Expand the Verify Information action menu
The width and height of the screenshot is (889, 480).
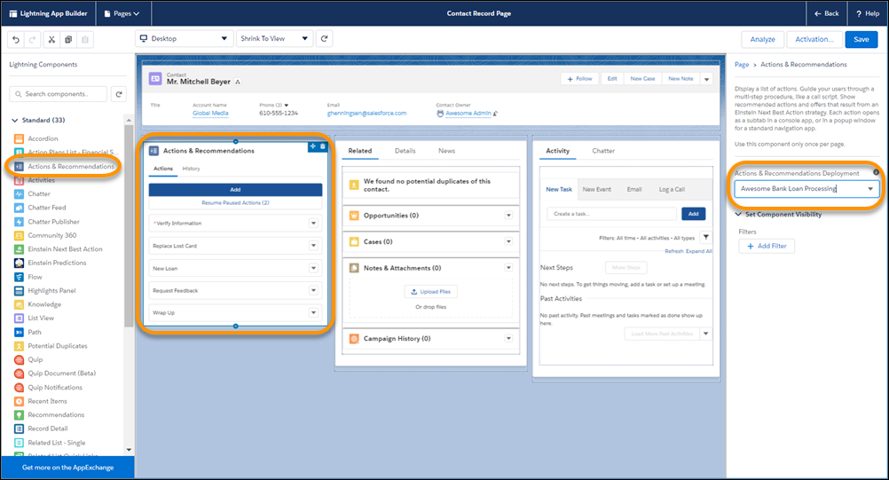coord(313,223)
